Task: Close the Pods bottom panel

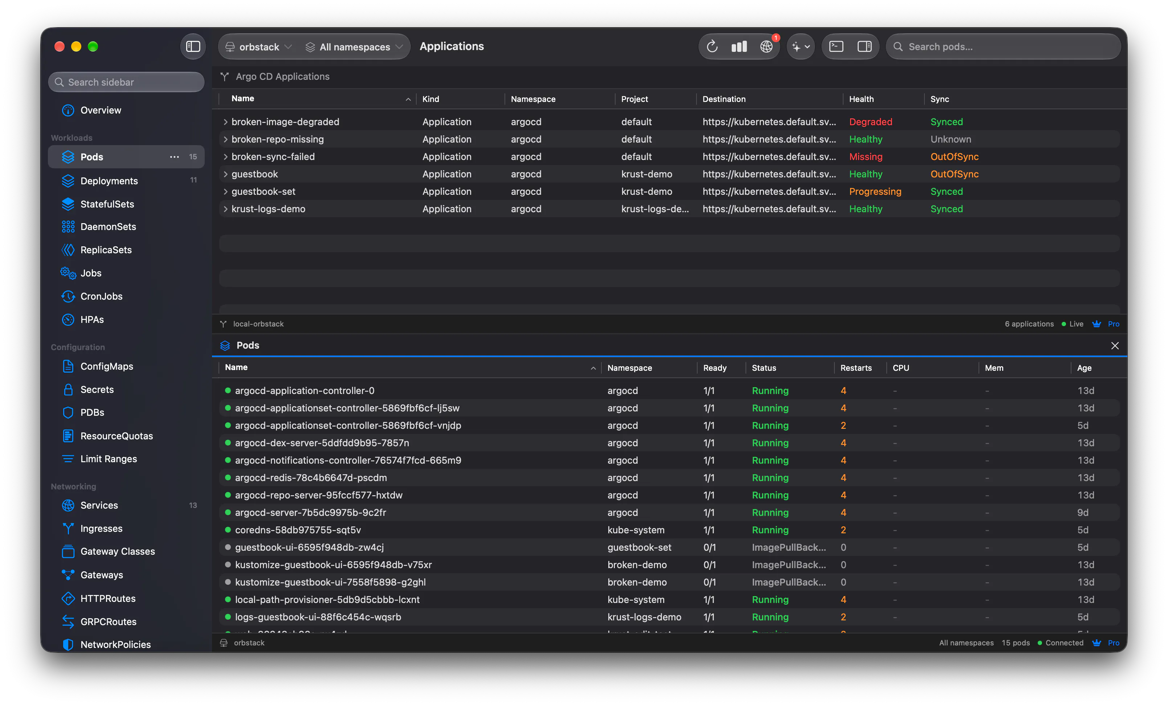Action: [x=1115, y=345]
